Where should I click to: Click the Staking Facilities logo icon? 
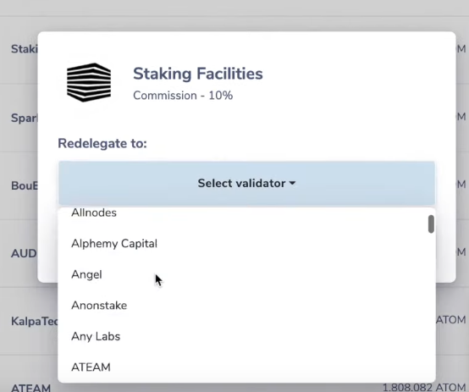tap(89, 82)
